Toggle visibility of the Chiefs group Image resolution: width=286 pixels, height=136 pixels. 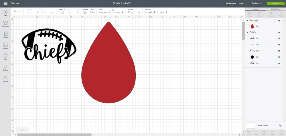(279, 33)
